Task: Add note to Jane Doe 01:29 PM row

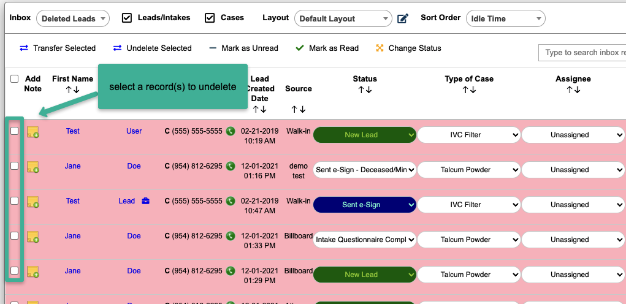Action: pos(32,272)
